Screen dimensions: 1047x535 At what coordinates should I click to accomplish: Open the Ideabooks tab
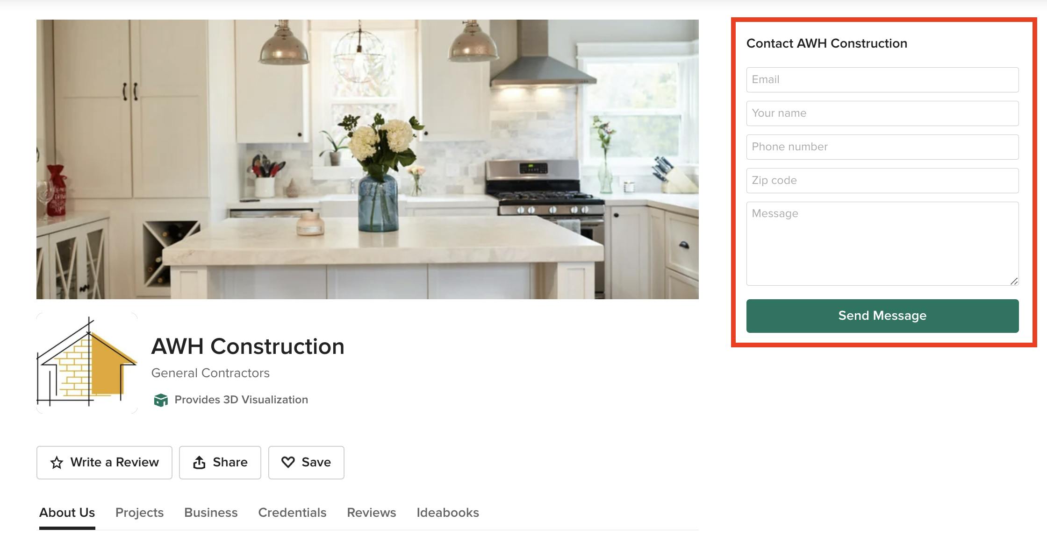pyautogui.click(x=448, y=513)
